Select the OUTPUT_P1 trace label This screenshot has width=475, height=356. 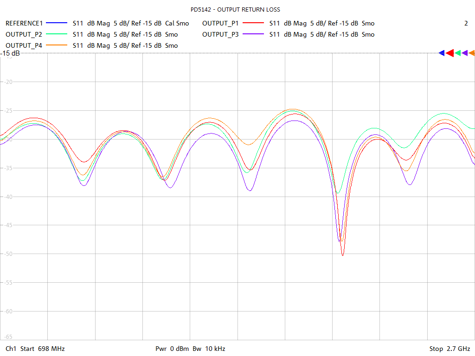click(220, 23)
